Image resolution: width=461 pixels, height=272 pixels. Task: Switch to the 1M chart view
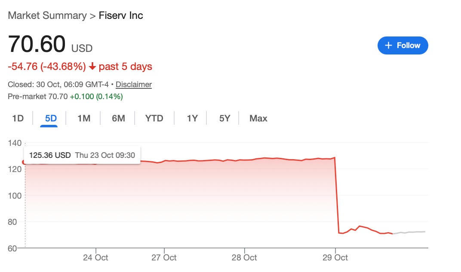point(83,118)
